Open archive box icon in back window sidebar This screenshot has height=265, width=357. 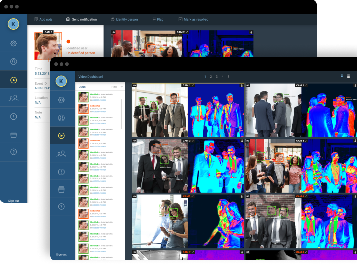pos(13,134)
